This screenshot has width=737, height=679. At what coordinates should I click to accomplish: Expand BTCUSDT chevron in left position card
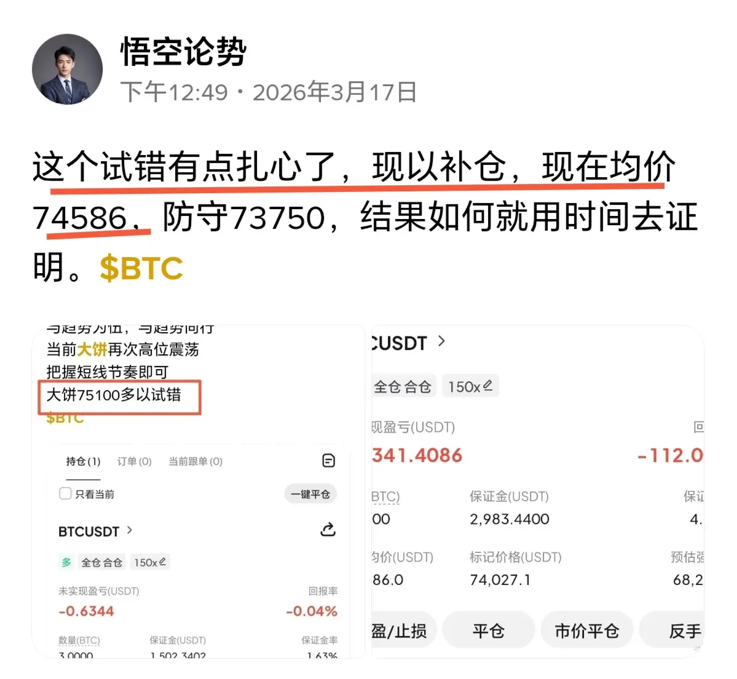pos(130,530)
